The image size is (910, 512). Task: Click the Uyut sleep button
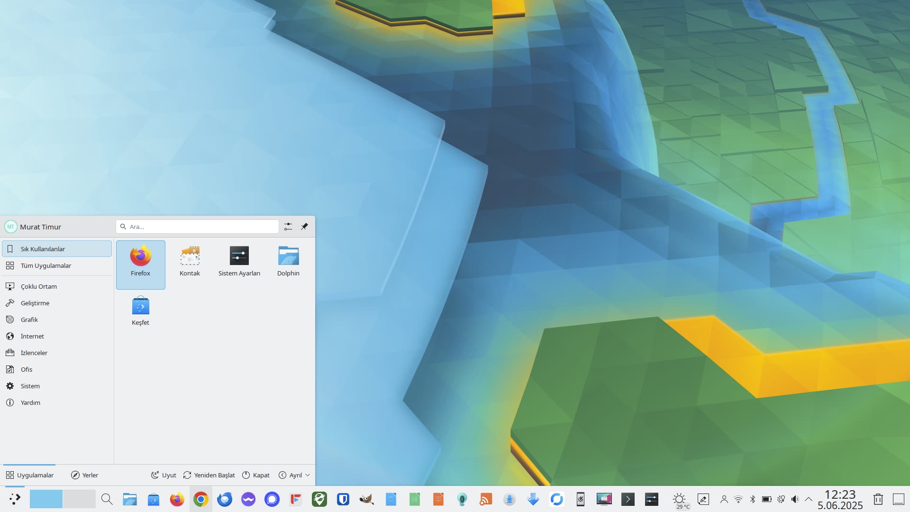click(163, 475)
